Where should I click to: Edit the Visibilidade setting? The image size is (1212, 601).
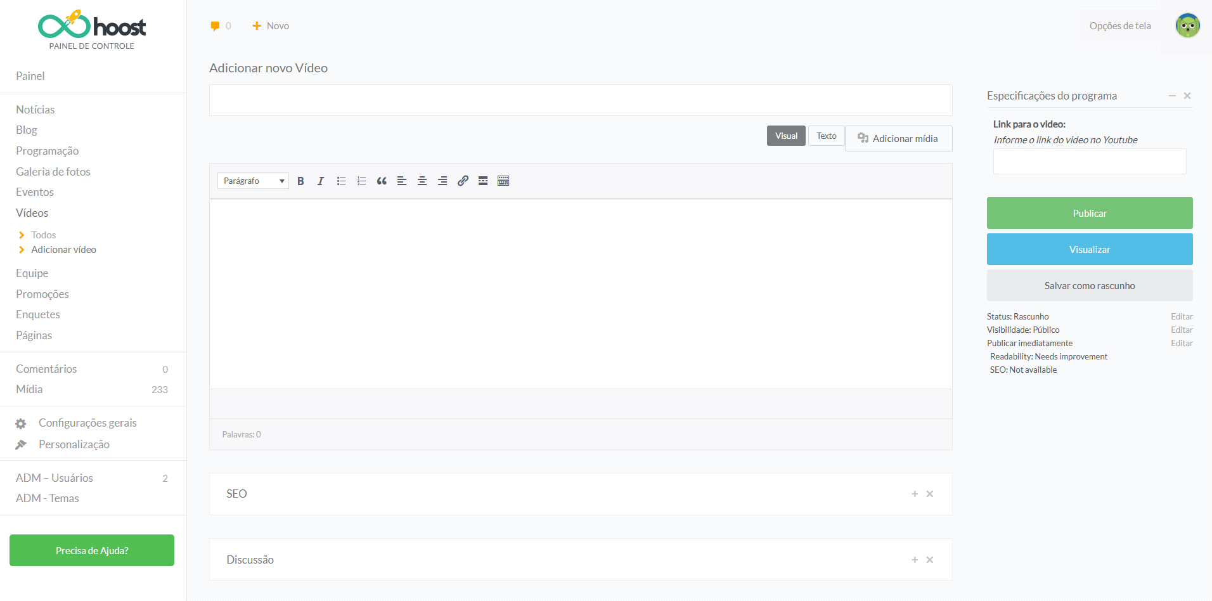tap(1181, 330)
